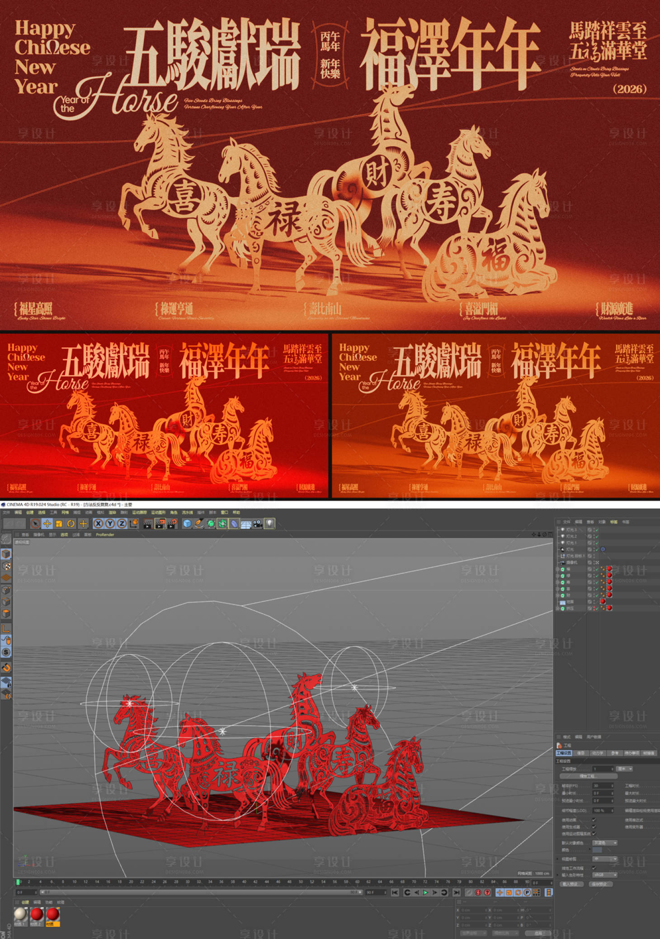Switch to 工程设置 attribute tab
The width and height of the screenshot is (660, 939).
pyautogui.click(x=564, y=753)
